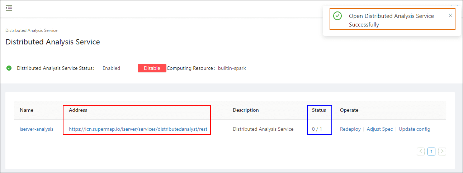
Task: Open the distributedanalyst REST address URL
Action: tap(138, 129)
